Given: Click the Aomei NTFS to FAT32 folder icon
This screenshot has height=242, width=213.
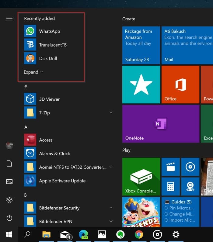Looking at the screenshot, I should point(30,167).
